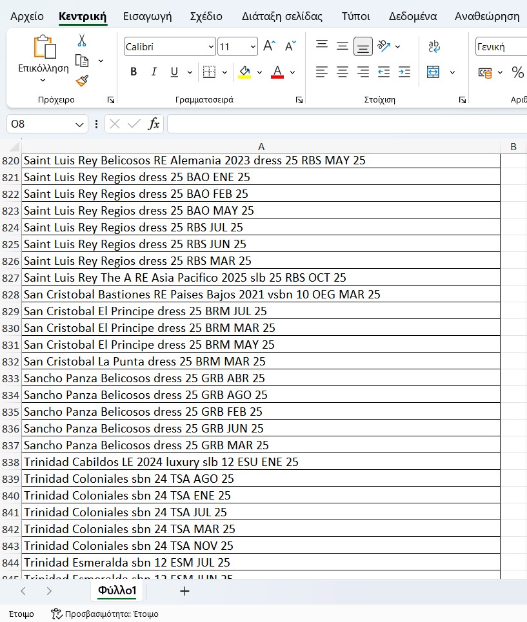Click the three-dot handle beside Name Box
This screenshot has width=527, height=622.
point(96,124)
